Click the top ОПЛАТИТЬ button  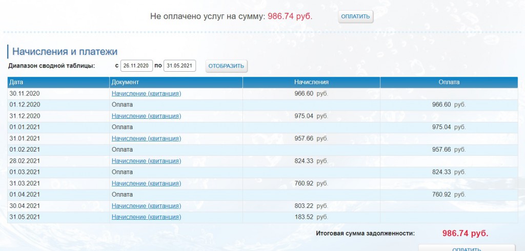coord(355,16)
